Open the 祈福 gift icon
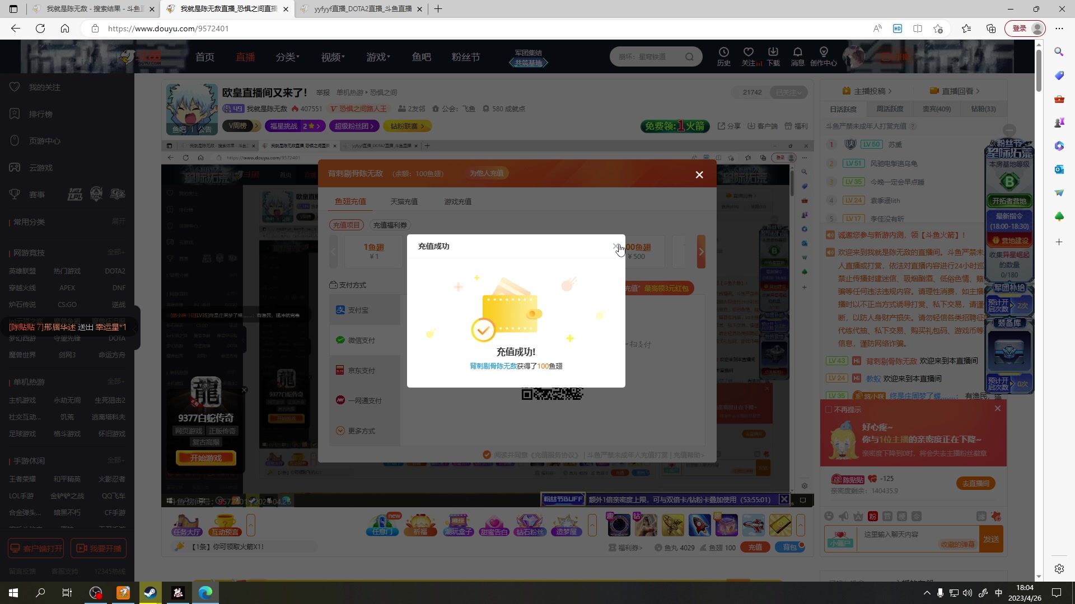The height and width of the screenshot is (604, 1075). coord(420,525)
